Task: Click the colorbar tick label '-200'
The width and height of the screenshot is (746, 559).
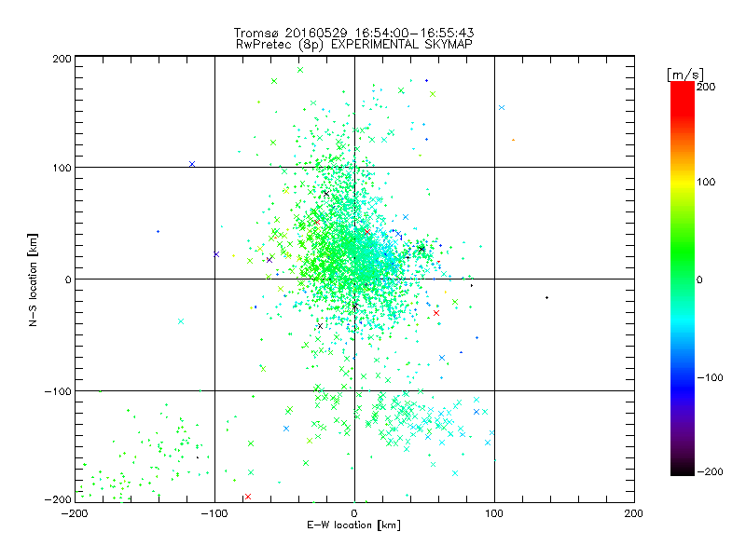Action: click(x=710, y=471)
